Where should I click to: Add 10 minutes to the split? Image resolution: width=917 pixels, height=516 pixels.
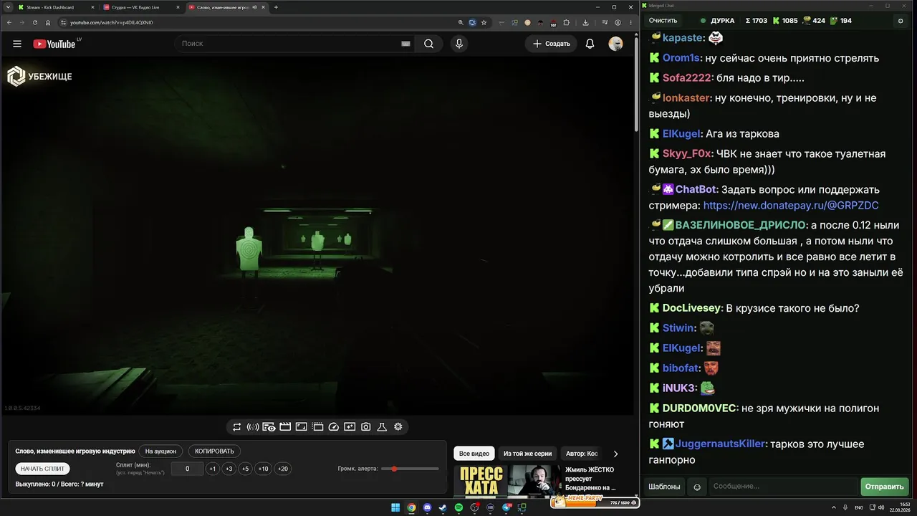pos(264,469)
